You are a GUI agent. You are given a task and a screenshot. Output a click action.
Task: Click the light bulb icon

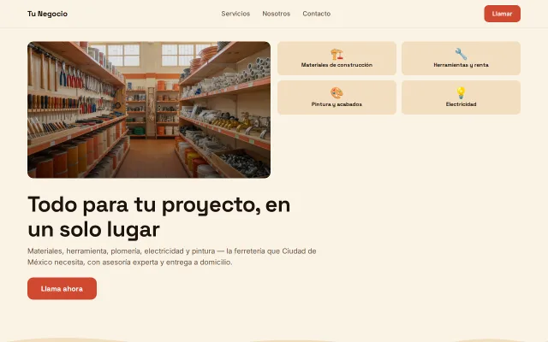[461, 93]
